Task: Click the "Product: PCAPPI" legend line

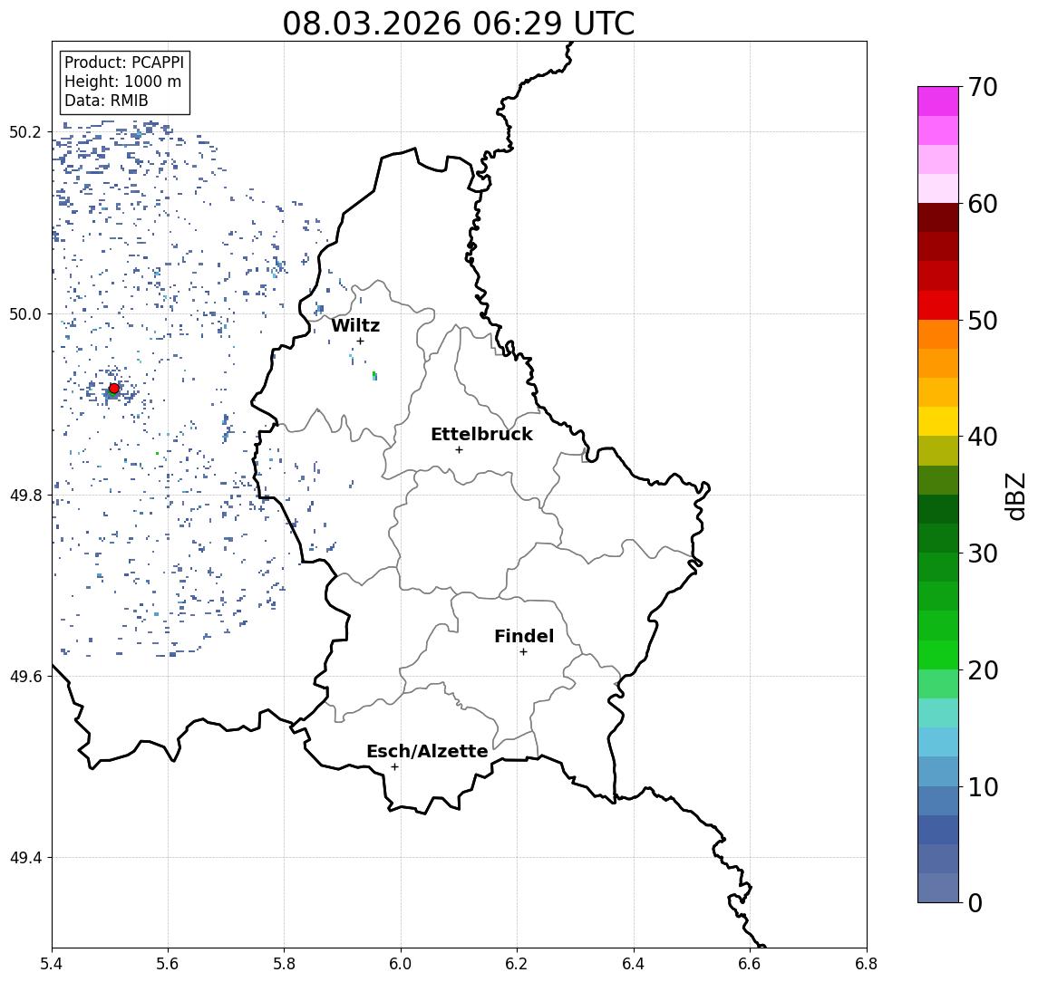Action: 124,63
